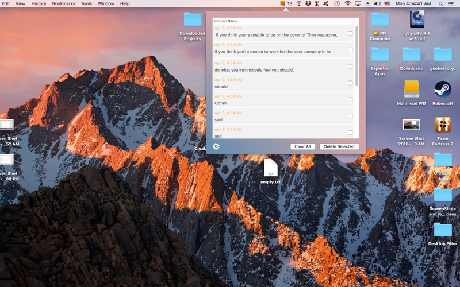Open the Dropbox menu bar icon
This screenshot has width=460, height=287.
tap(308, 3)
